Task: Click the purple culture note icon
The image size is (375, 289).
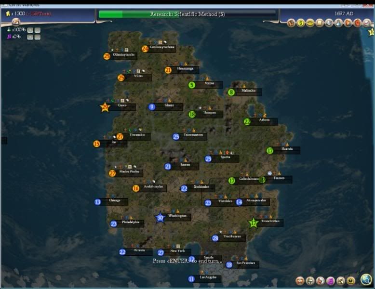Action: (x=9, y=37)
